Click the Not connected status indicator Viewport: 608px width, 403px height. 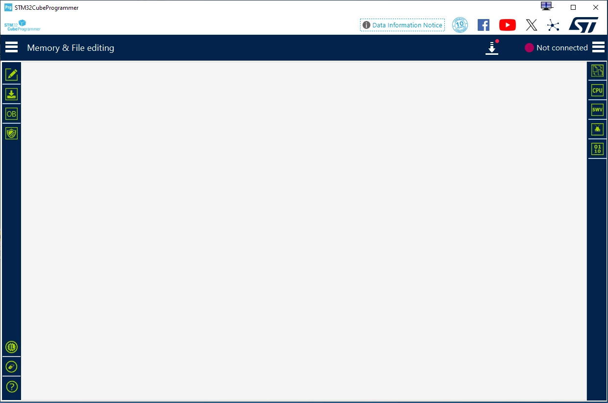[x=556, y=47]
